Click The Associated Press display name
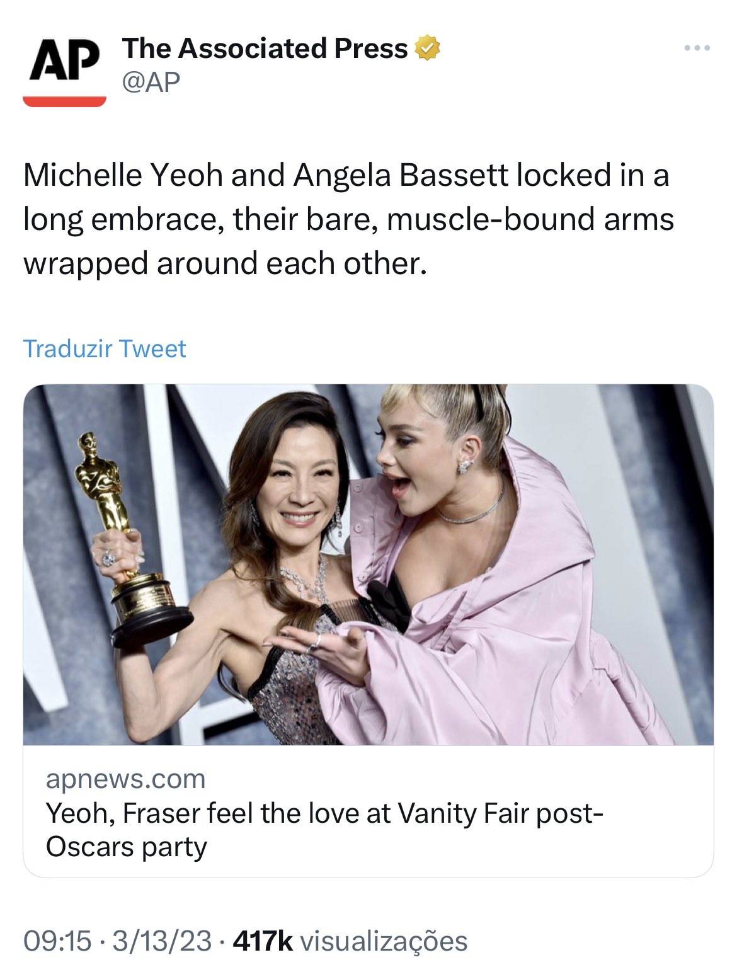 point(265,49)
